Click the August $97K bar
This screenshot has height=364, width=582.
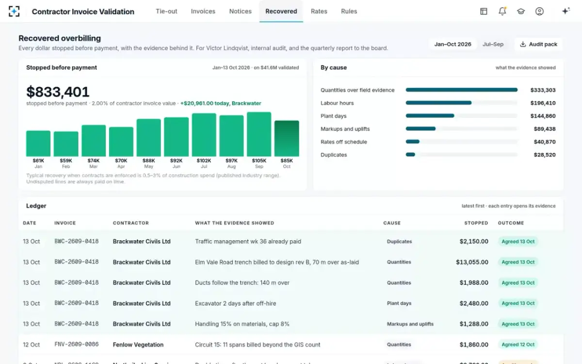[231, 136]
